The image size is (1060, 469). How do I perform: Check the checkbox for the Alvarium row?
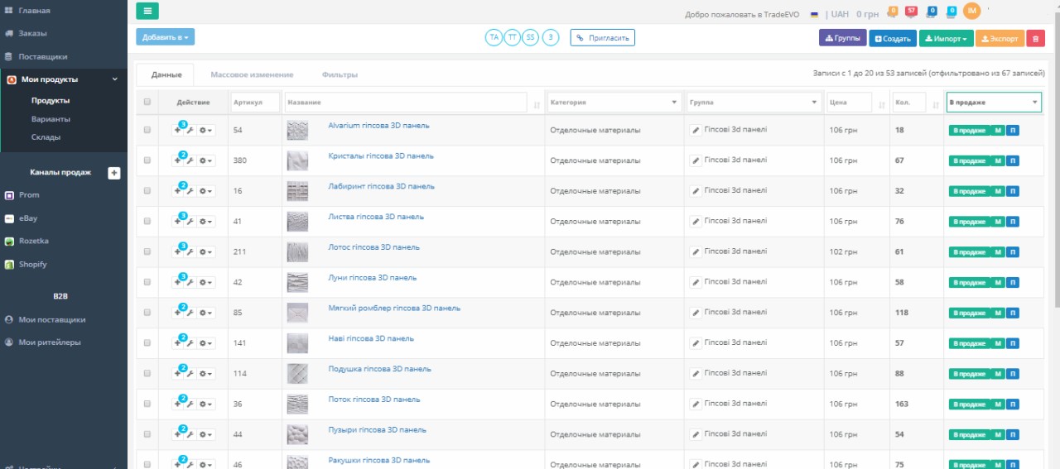[147, 130]
